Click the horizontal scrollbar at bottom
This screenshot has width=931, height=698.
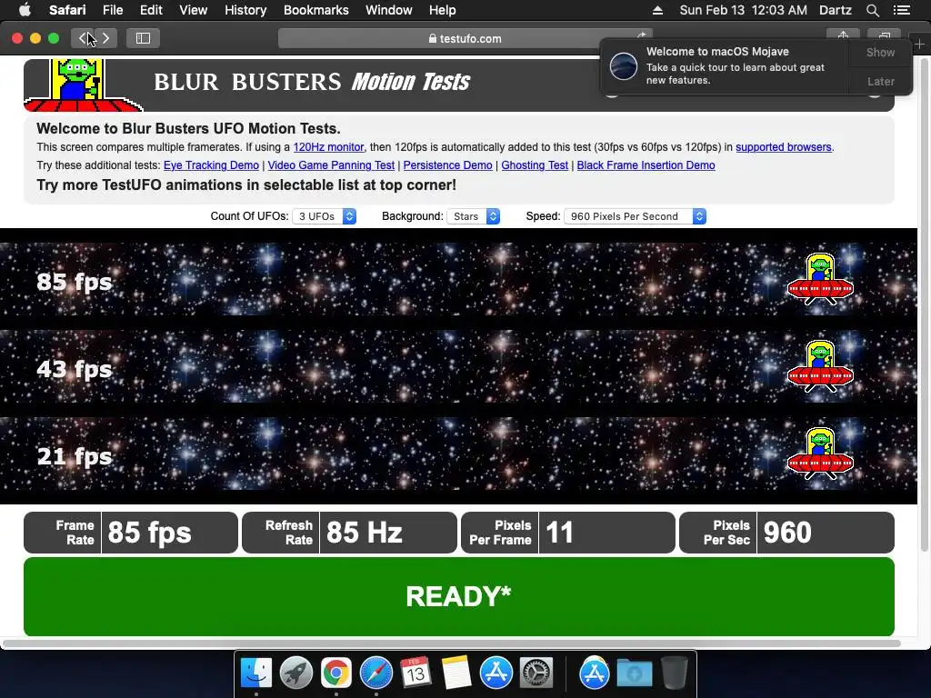tap(451, 643)
